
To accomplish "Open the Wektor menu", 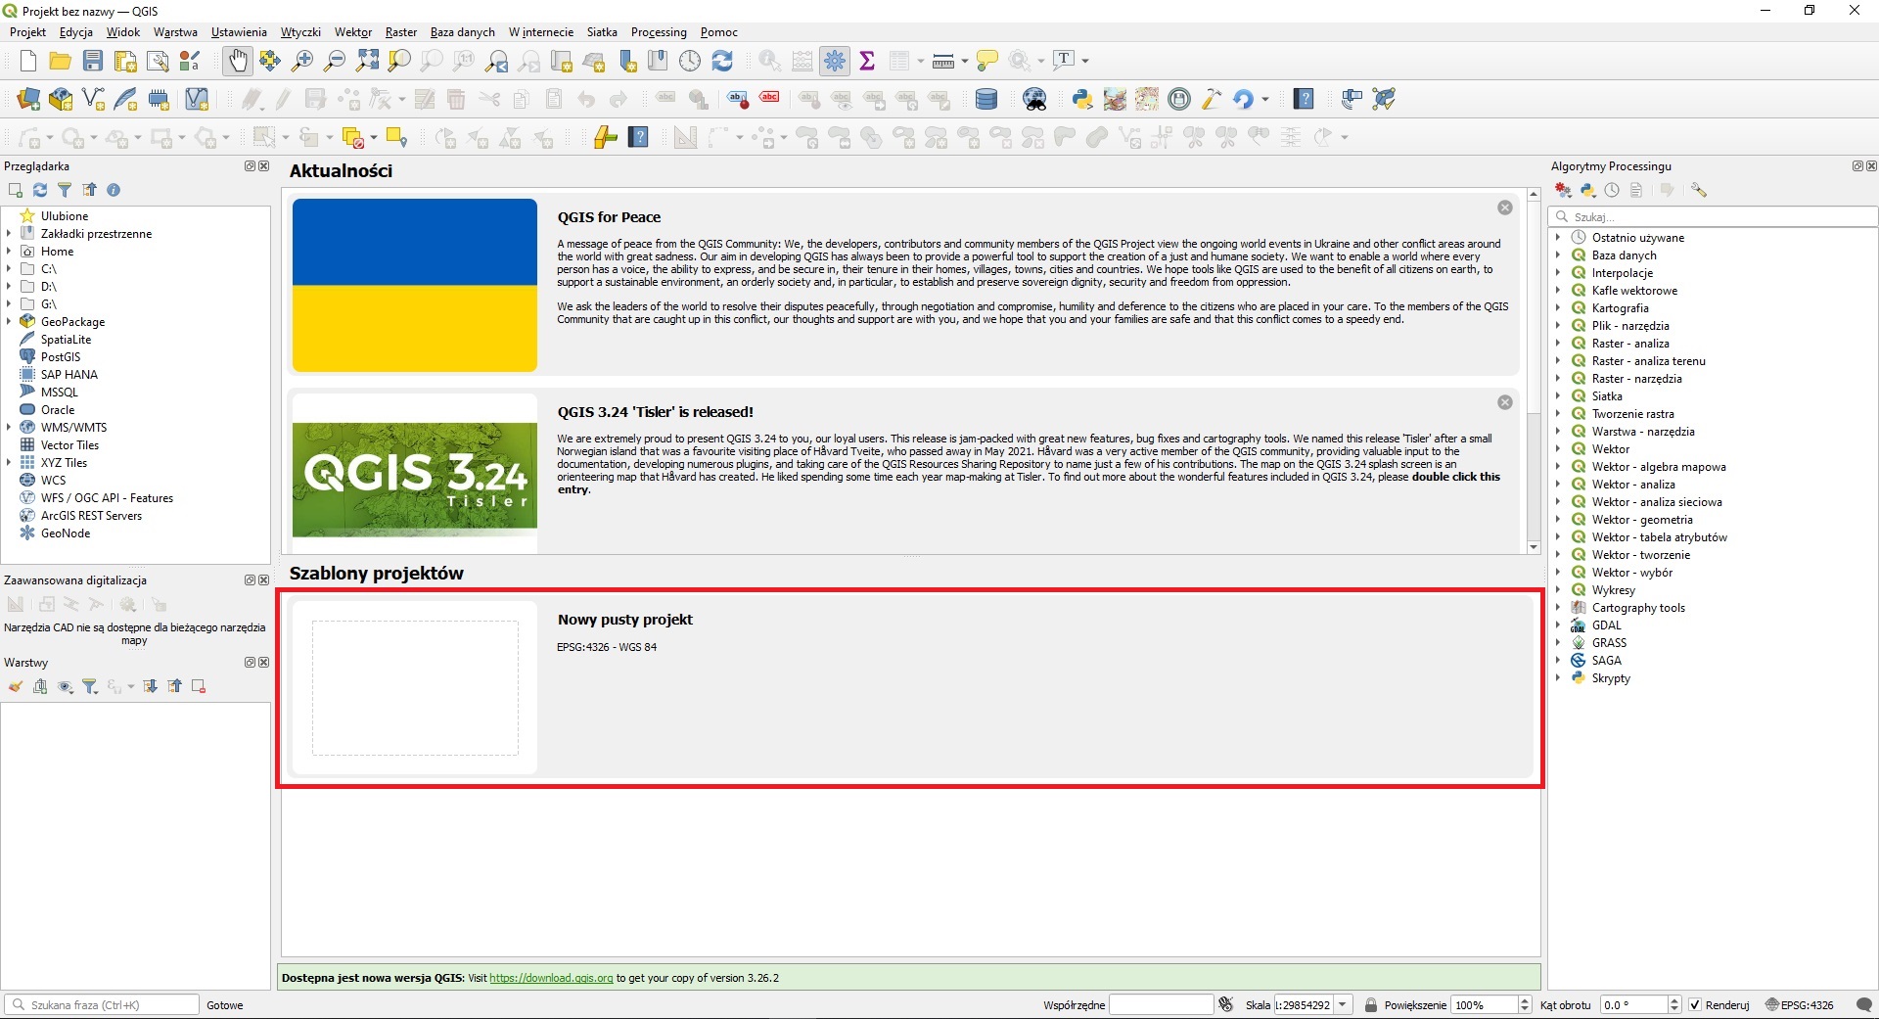I will (353, 32).
